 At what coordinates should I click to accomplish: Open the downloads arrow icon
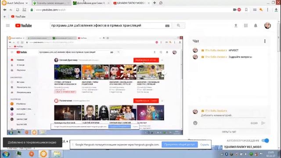click(276, 10)
